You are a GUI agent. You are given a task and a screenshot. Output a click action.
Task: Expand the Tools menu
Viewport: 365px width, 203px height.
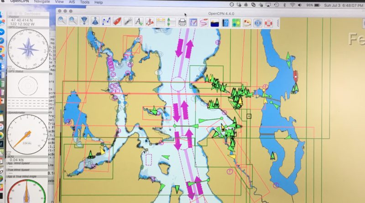point(84,2)
